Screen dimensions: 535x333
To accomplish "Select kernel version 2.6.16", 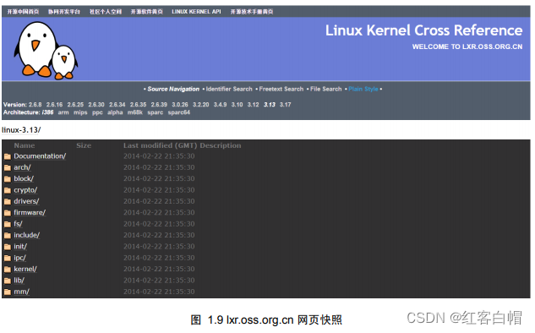I will click(x=55, y=105).
